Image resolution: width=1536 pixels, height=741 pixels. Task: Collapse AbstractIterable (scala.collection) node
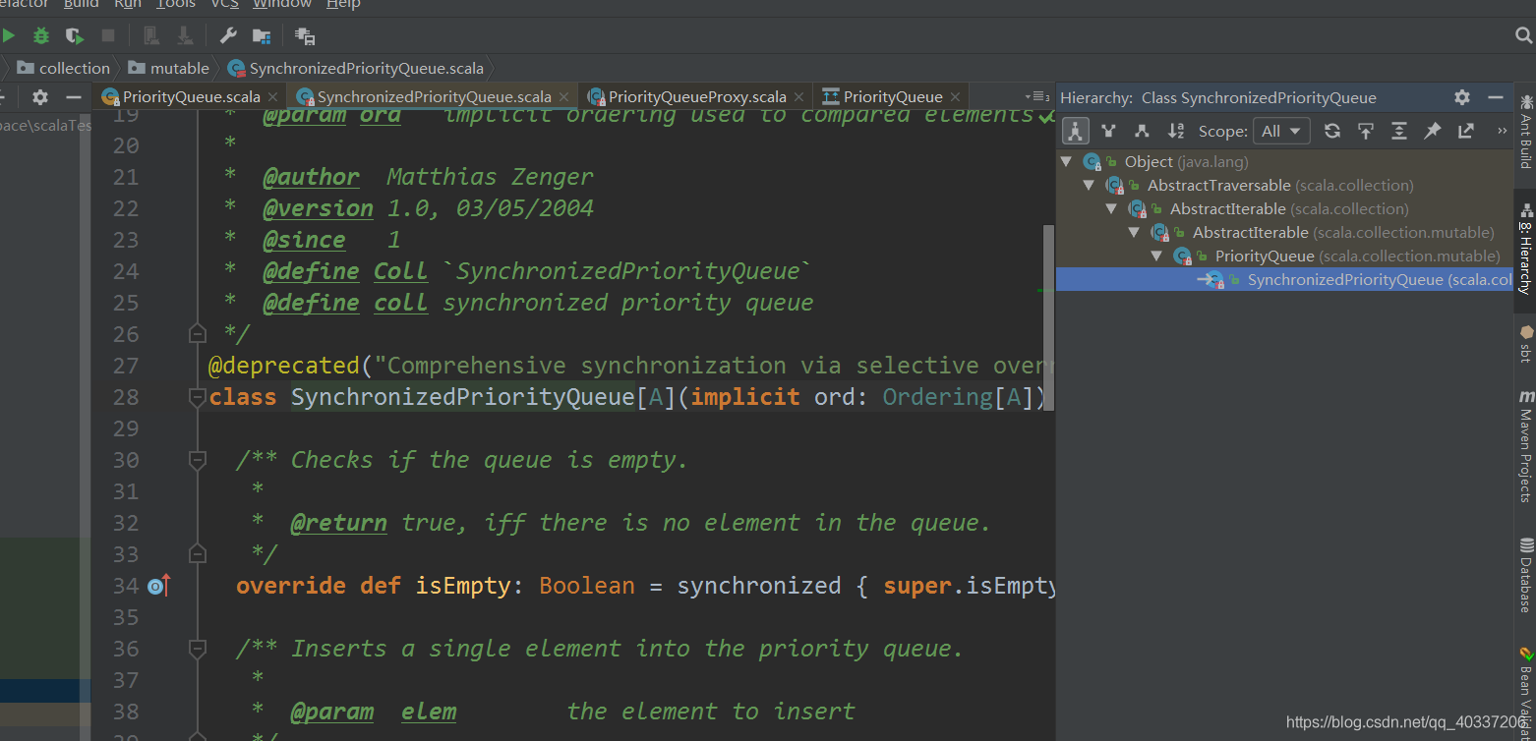click(1112, 208)
